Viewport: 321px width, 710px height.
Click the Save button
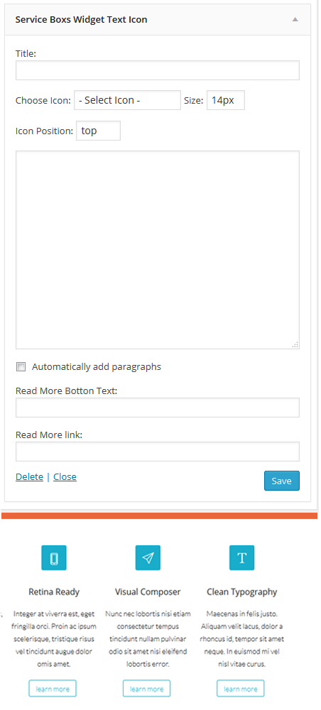point(282,481)
